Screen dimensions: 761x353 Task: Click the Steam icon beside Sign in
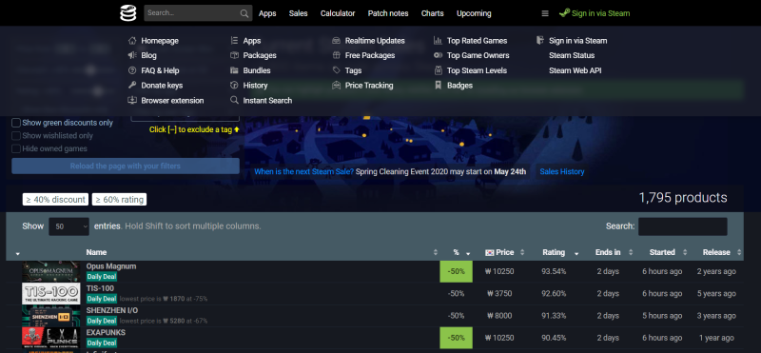[x=564, y=13]
